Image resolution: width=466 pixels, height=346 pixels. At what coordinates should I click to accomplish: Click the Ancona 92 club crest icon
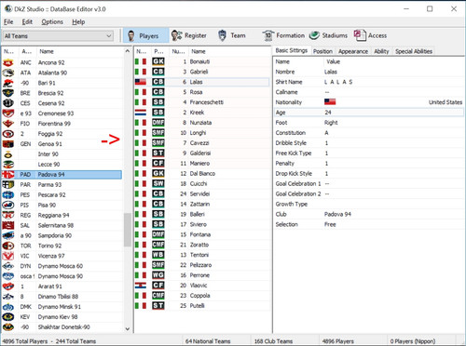click(x=8, y=62)
